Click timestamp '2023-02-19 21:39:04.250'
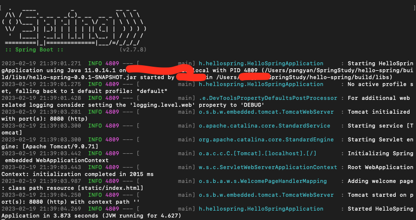416x220 pixels. (x=41, y=195)
